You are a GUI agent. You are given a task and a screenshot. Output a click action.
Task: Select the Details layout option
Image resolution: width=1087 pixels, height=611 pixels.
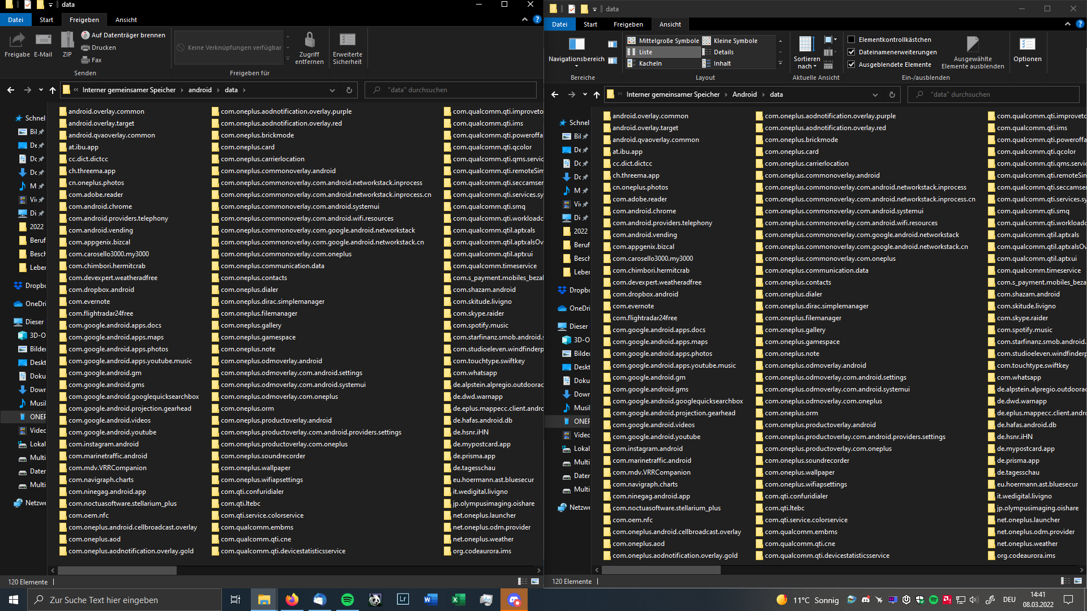pos(738,52)
